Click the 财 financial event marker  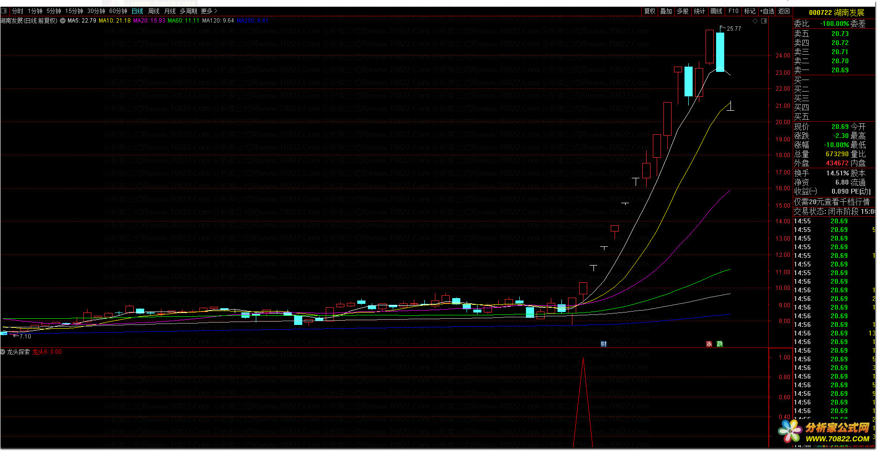[604, 344]
